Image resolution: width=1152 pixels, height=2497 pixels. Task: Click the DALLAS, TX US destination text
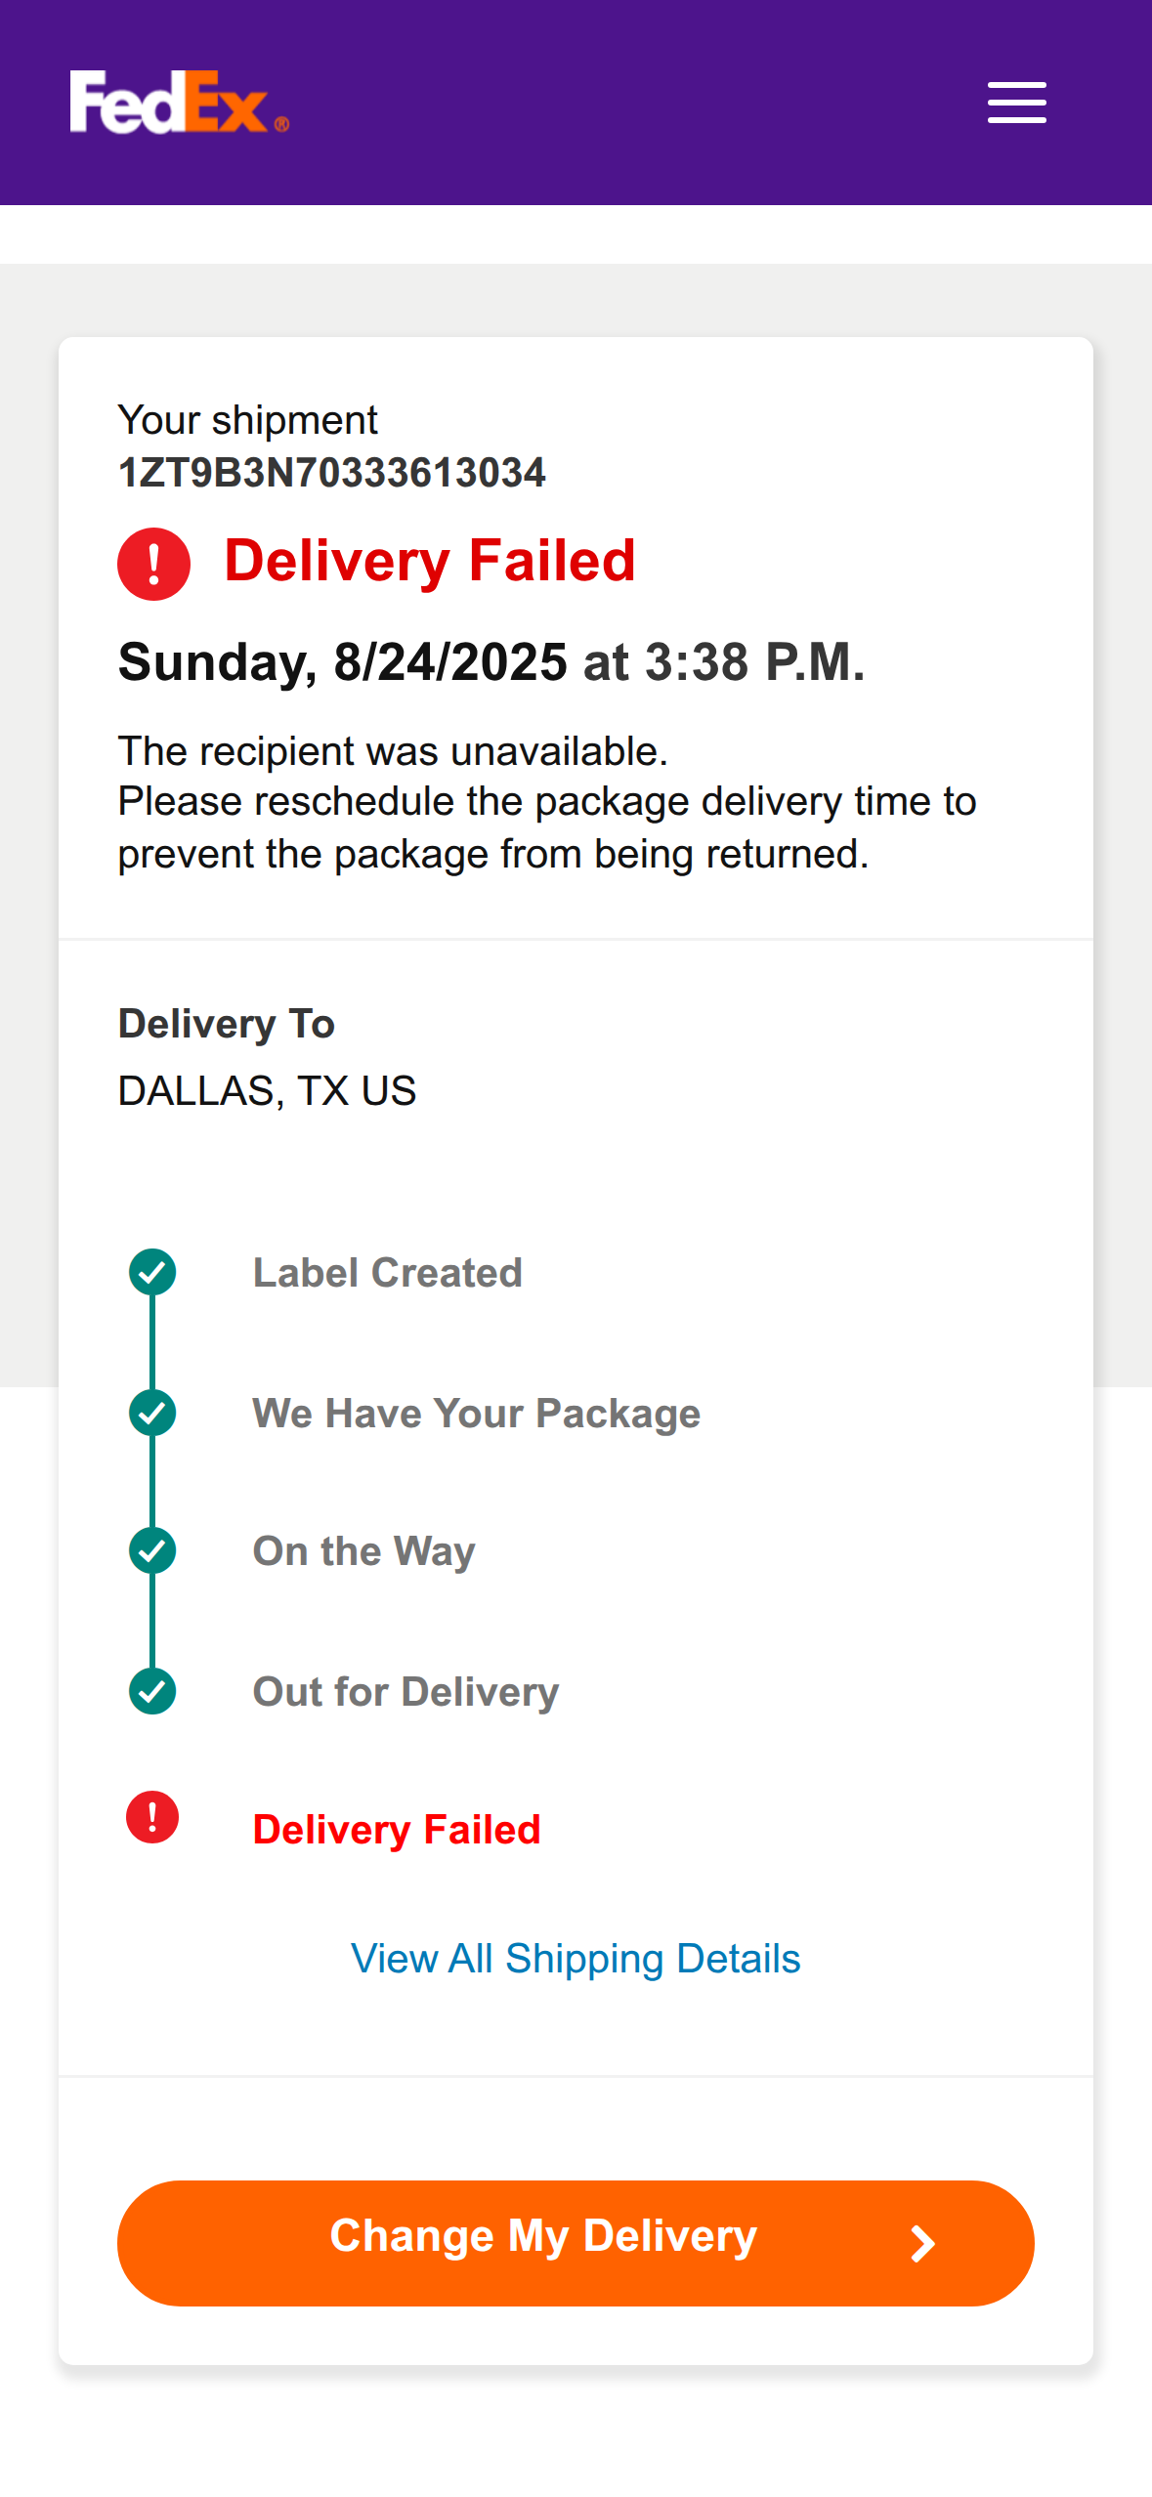pos(267,1090)
